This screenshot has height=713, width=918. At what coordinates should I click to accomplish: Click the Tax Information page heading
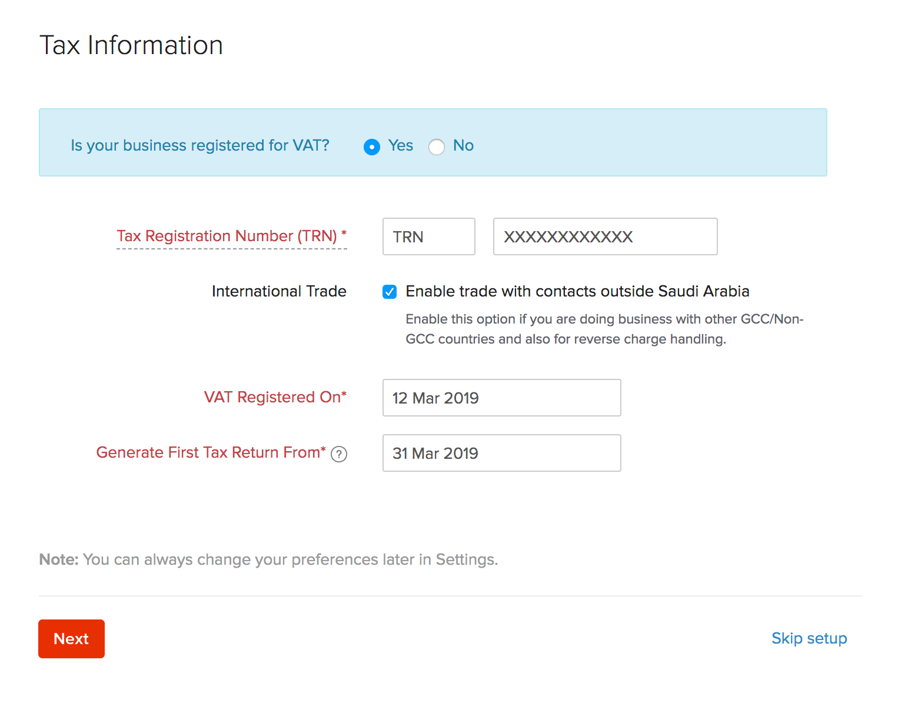click(131, 44)
